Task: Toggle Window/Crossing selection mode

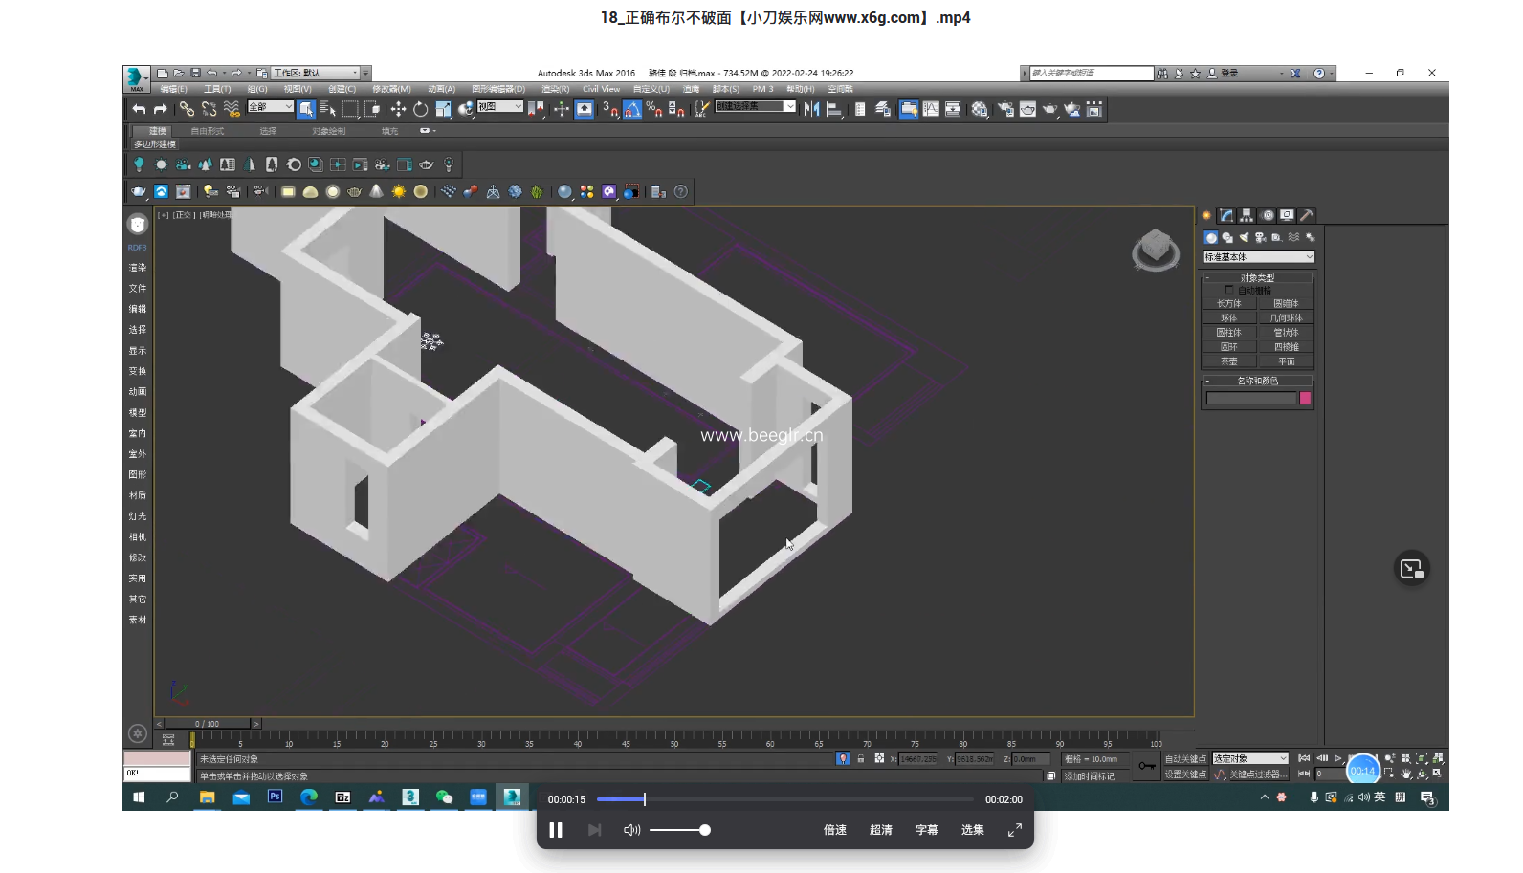Action: coord(372,109)
